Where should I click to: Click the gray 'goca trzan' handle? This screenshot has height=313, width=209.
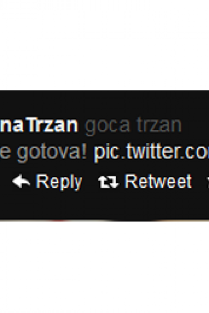(x=133, y=126)
